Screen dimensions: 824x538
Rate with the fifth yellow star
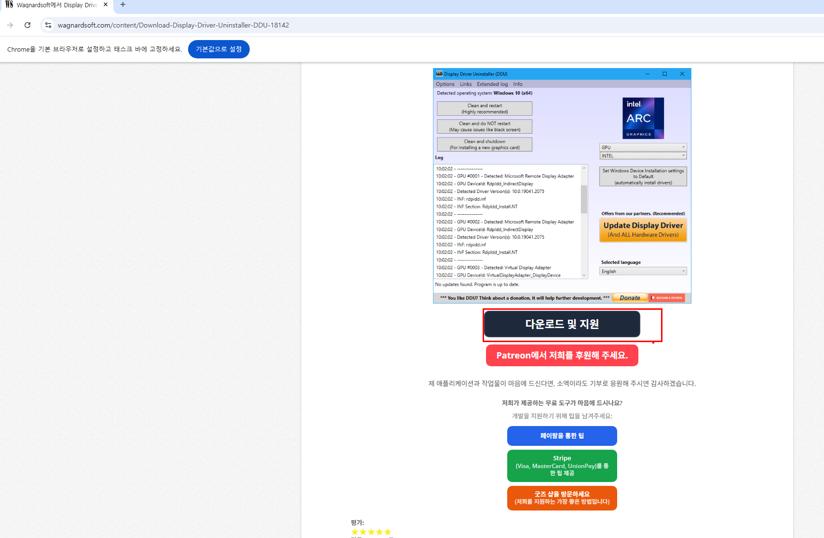pos(388,532)
